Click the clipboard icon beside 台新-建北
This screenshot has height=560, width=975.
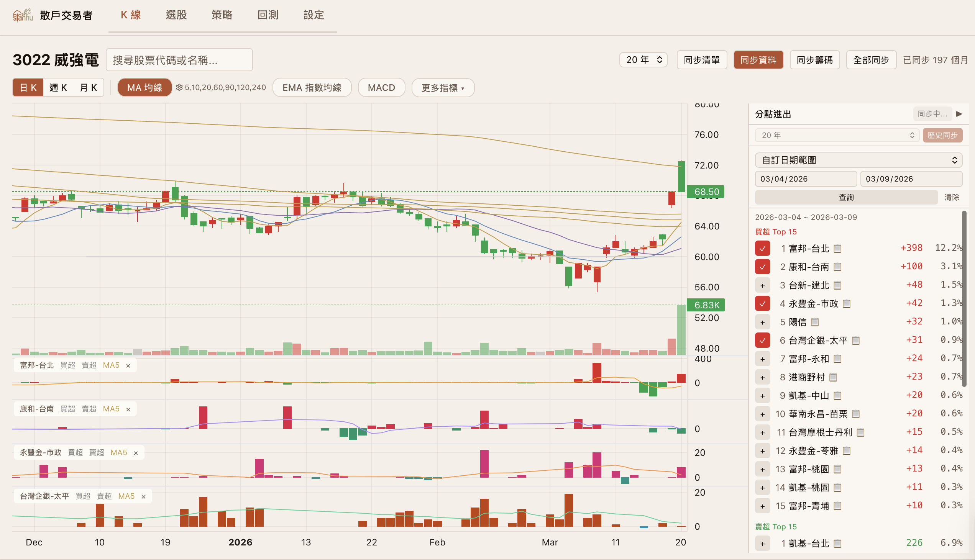[x=837, y=285]
